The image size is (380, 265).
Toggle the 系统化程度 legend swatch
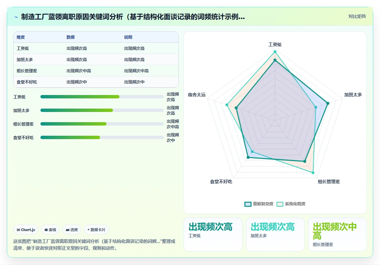coord(280,204)
